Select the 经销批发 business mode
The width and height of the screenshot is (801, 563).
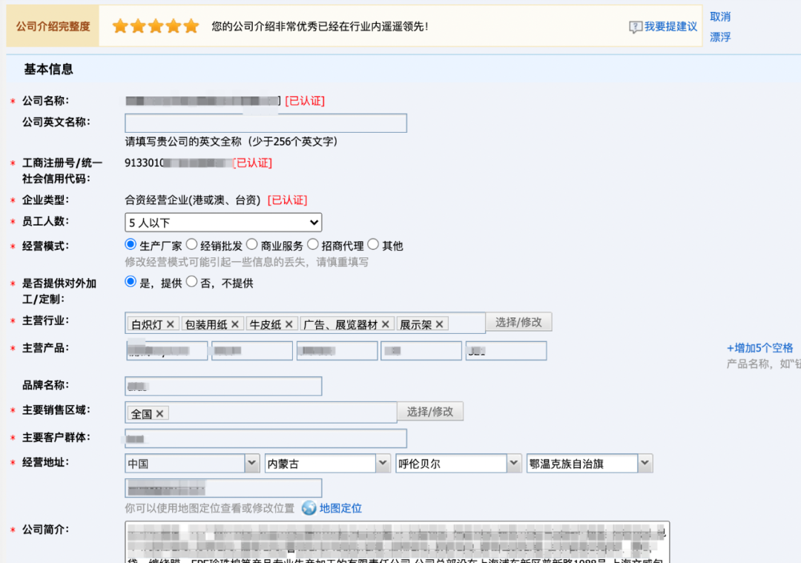tap(191, 244)
